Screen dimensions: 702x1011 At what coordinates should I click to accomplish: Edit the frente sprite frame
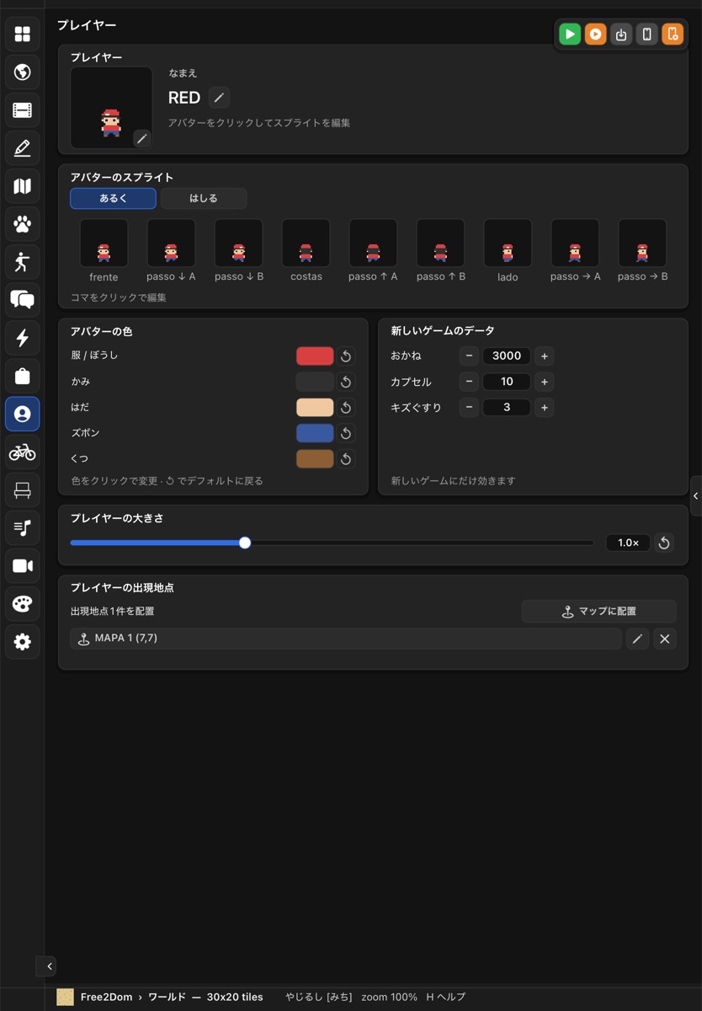coord(104,243)
